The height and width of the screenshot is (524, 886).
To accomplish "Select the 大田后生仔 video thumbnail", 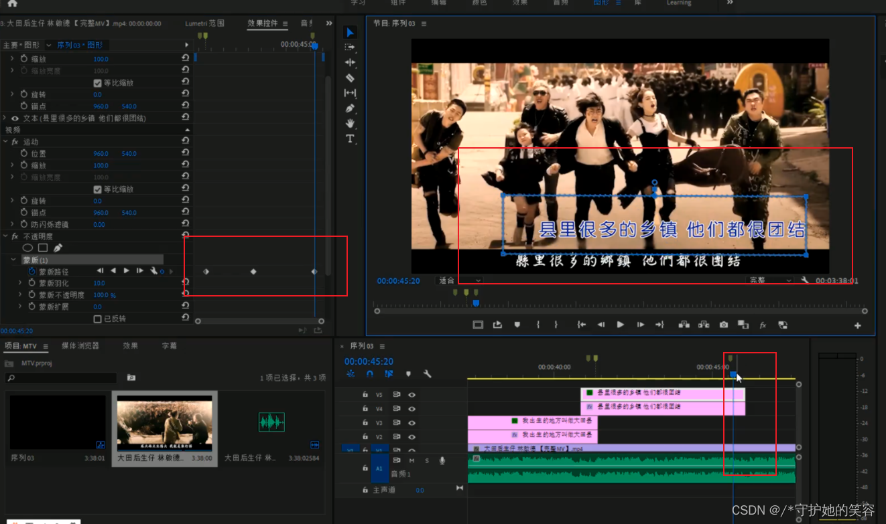I will [164, 423].
